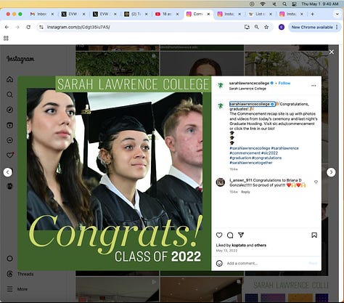
Task: Open Search in the Instagram sidebar
Action: (10, 94)
